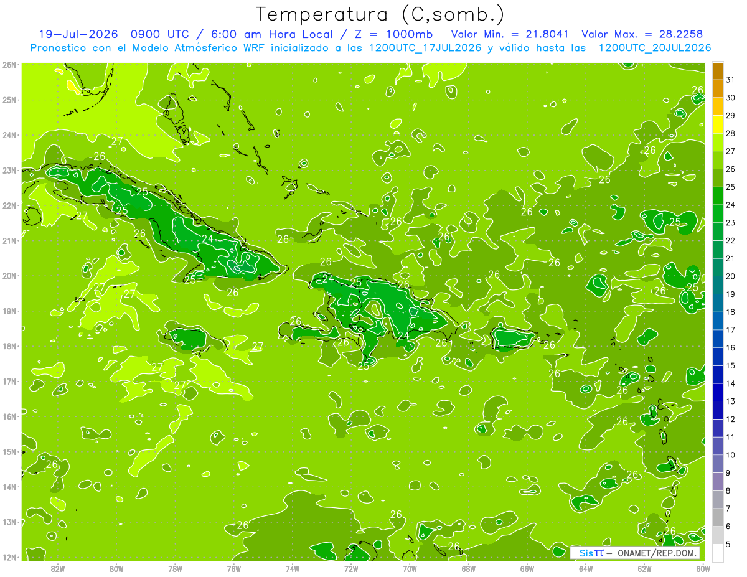Screen dimensions: 747x577
Task: Click the '17' label in color legend
Action: tap(730, 330)
